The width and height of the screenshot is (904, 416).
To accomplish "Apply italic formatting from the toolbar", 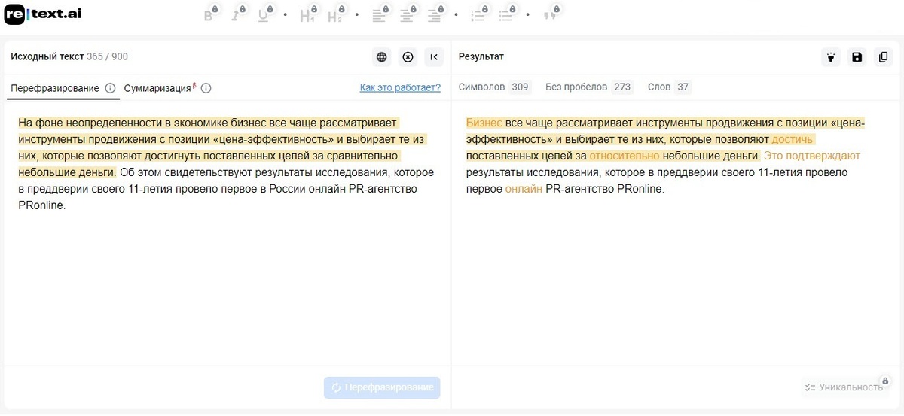I will (x=235, y=16).
